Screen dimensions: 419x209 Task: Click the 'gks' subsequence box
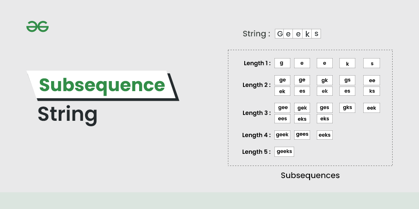(347, 108)
